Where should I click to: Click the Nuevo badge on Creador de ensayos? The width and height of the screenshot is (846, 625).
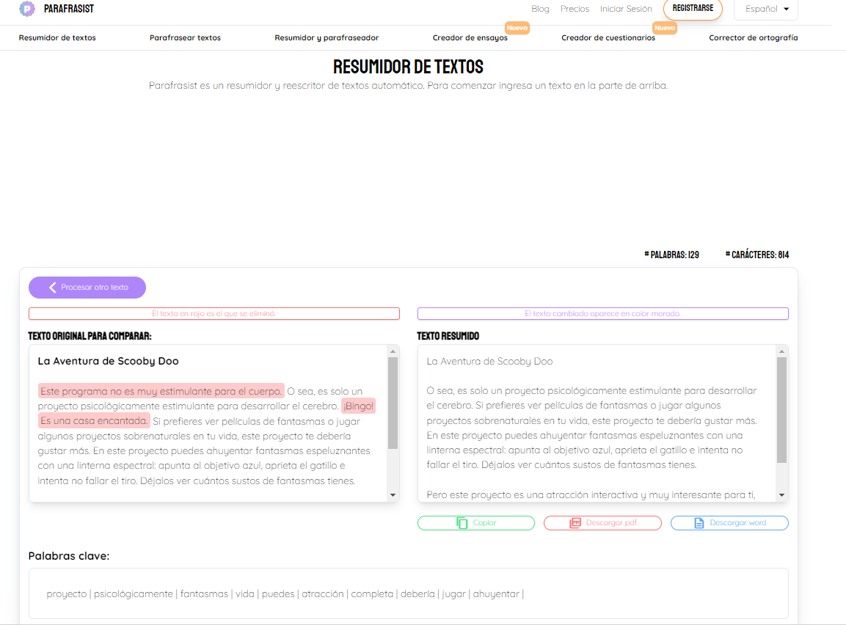[517, 28]
